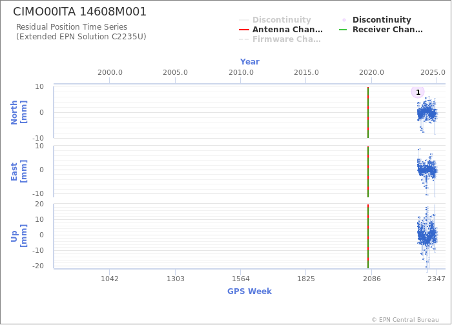Screen dimensions: 452x325
Task: Click the red Antenna Change line swatch
Action: tap(244, 30)
